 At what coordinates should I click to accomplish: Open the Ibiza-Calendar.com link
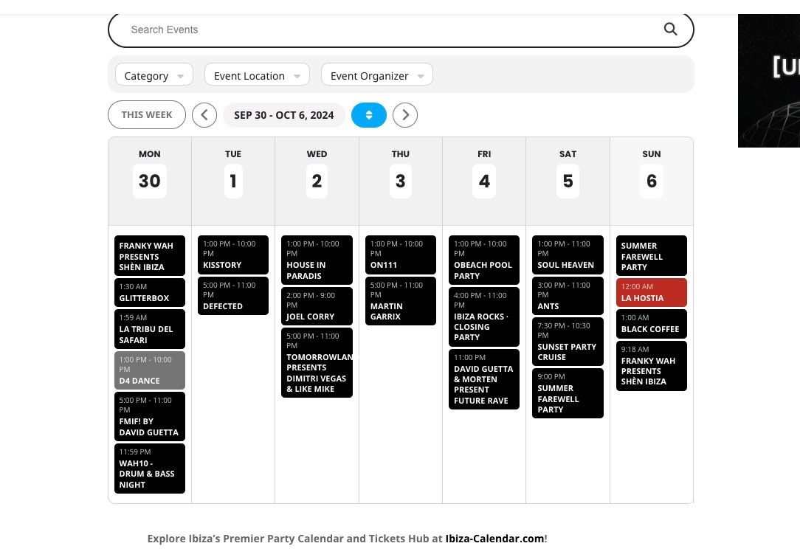pyautogui.click(x=494, y=539)
